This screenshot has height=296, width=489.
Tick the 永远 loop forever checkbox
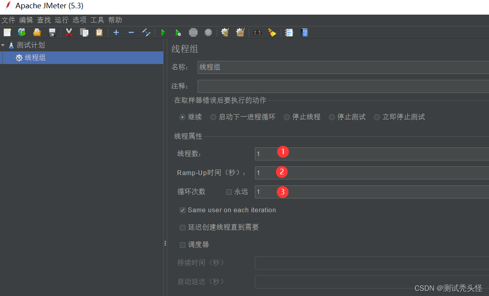228,192
